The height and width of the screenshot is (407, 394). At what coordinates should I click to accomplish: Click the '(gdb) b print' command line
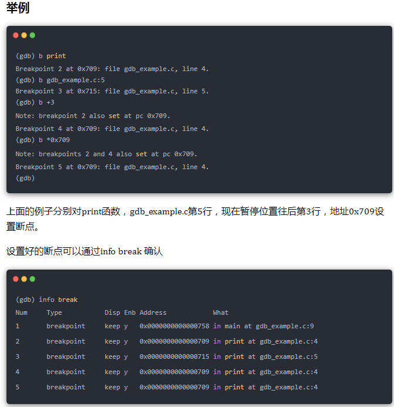coord(41,56)
